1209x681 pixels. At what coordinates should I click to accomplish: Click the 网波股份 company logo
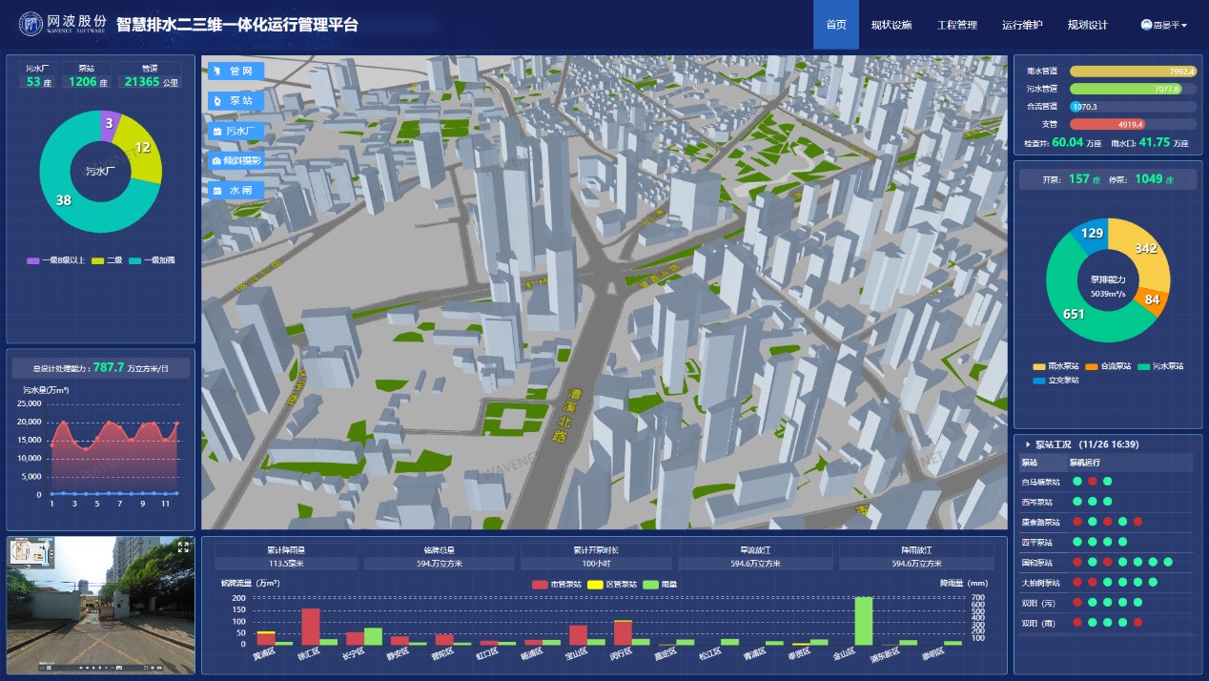[62, 25]
